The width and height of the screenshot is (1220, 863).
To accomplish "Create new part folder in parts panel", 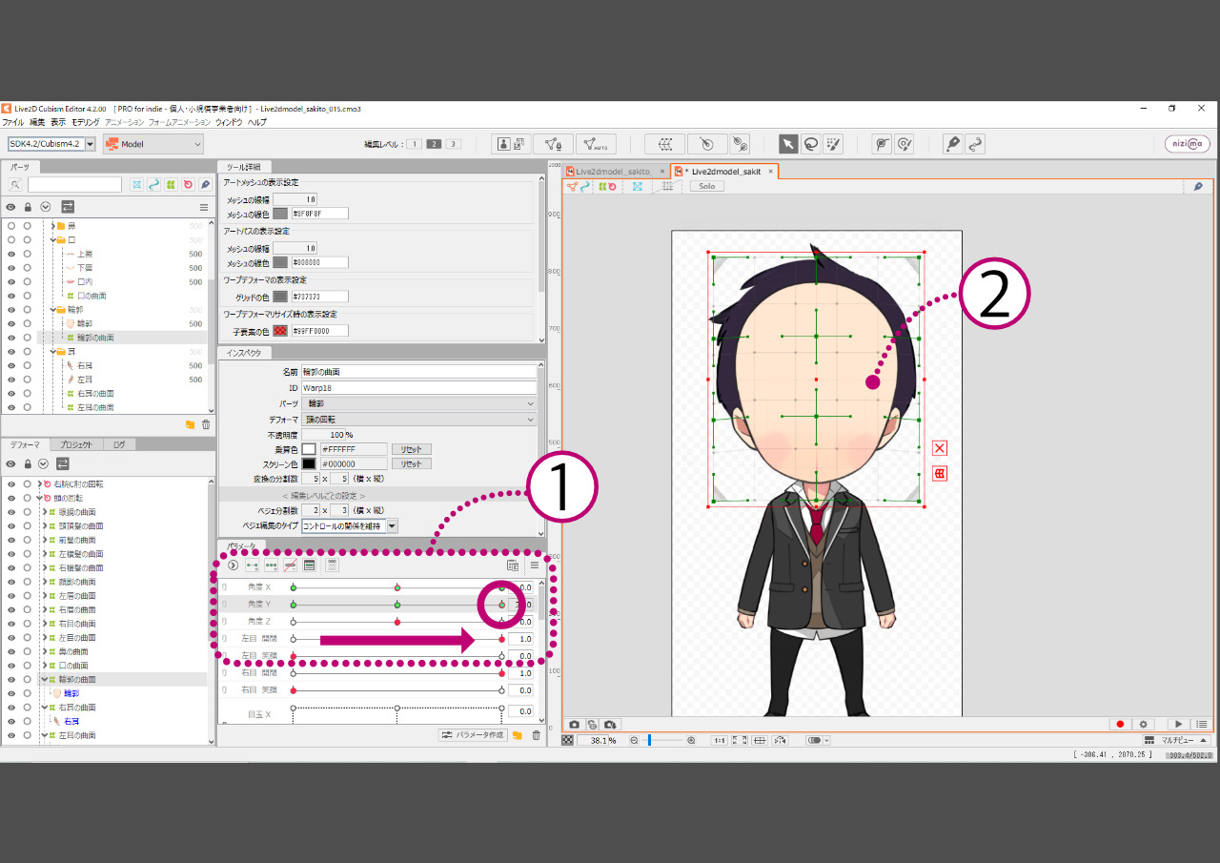I will [x=190, y=424].
